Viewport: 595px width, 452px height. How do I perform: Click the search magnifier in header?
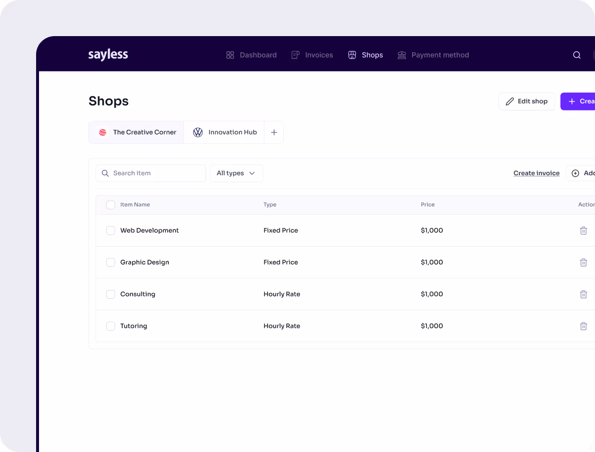[x=576, y=55]
